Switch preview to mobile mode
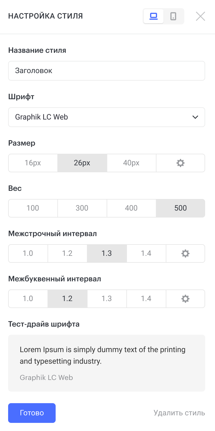 (x=174, y=16)
